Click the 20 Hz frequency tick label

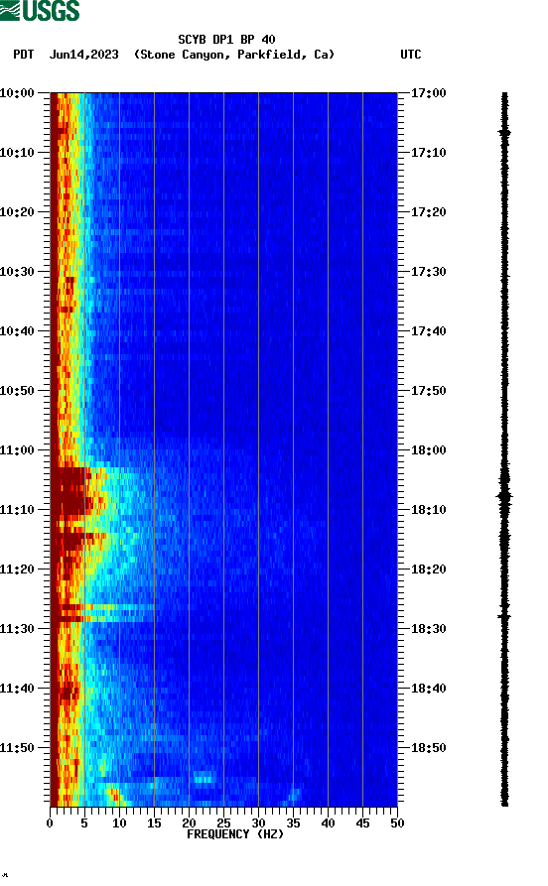click(x=189, y=823)
